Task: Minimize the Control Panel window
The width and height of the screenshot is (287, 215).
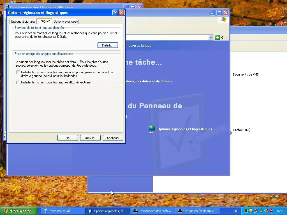Action: pyautogui.click(x=212, y=13)
